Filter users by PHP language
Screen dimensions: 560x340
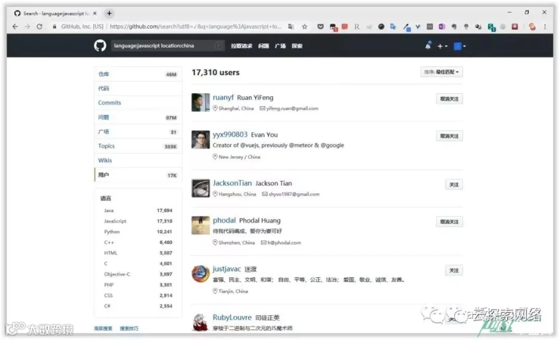click(138, 285)
